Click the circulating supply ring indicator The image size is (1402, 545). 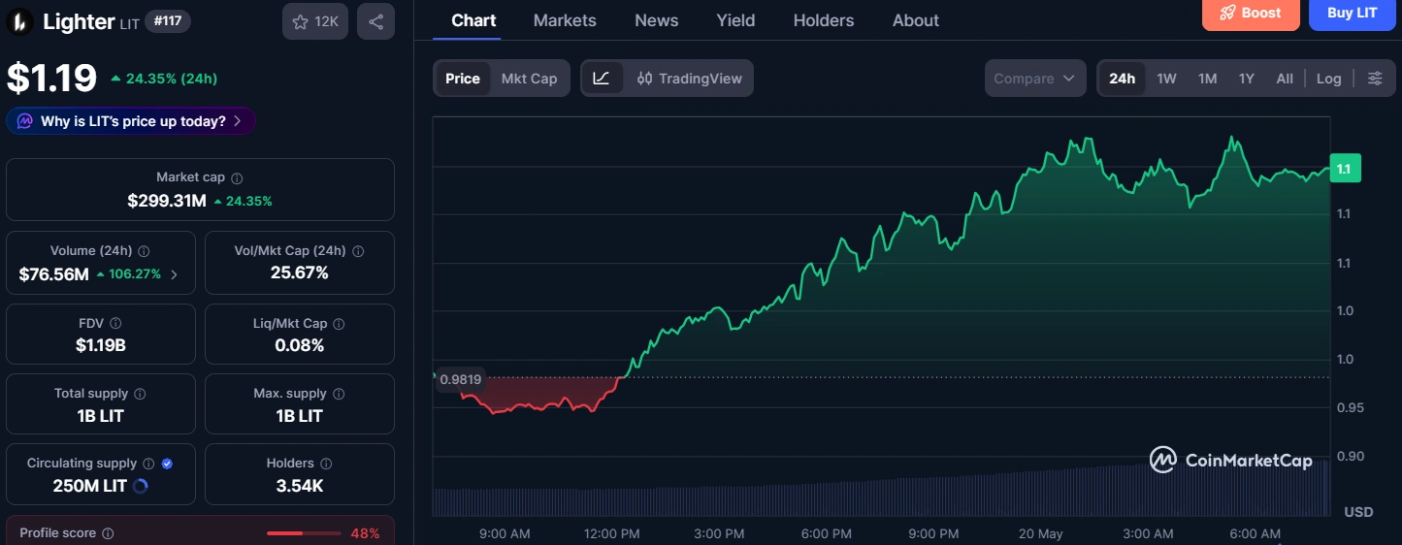click(x=140, y=486)
